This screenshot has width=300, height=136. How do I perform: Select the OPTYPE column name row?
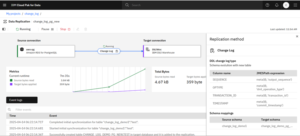pos(253,87)
